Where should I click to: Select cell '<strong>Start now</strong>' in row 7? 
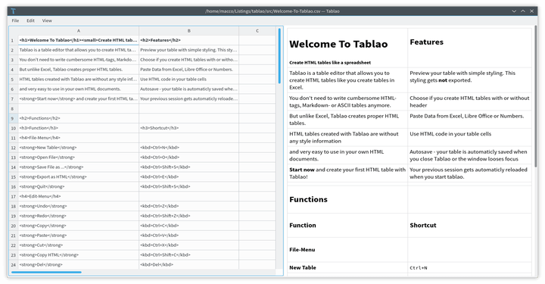point(79,98)
